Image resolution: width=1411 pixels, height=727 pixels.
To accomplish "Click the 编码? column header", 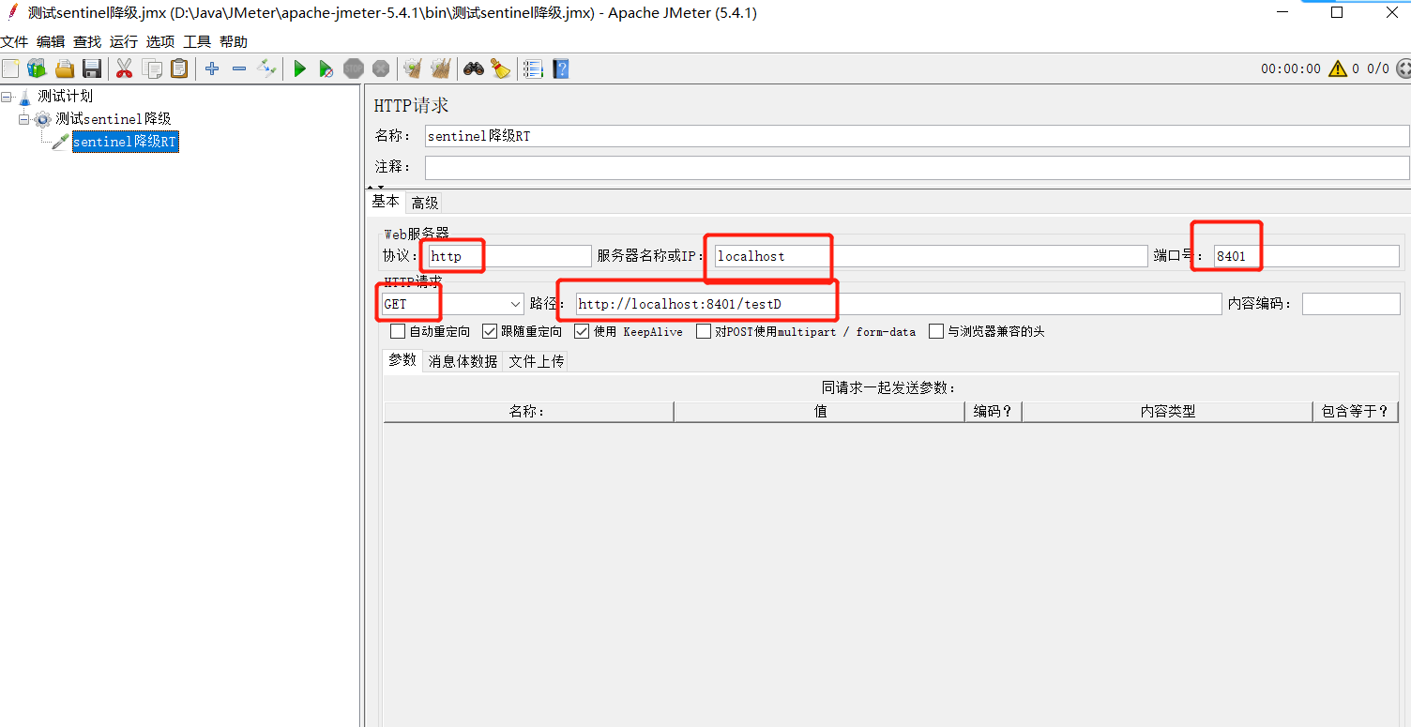I will coord(993,412).
